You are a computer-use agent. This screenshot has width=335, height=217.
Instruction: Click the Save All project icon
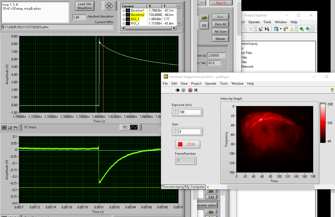267,29
